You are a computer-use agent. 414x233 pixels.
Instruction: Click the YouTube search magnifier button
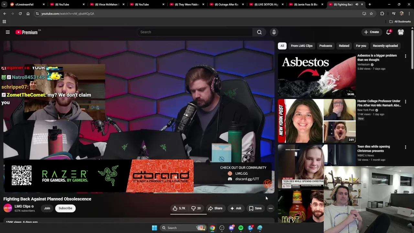click(259, 32)
